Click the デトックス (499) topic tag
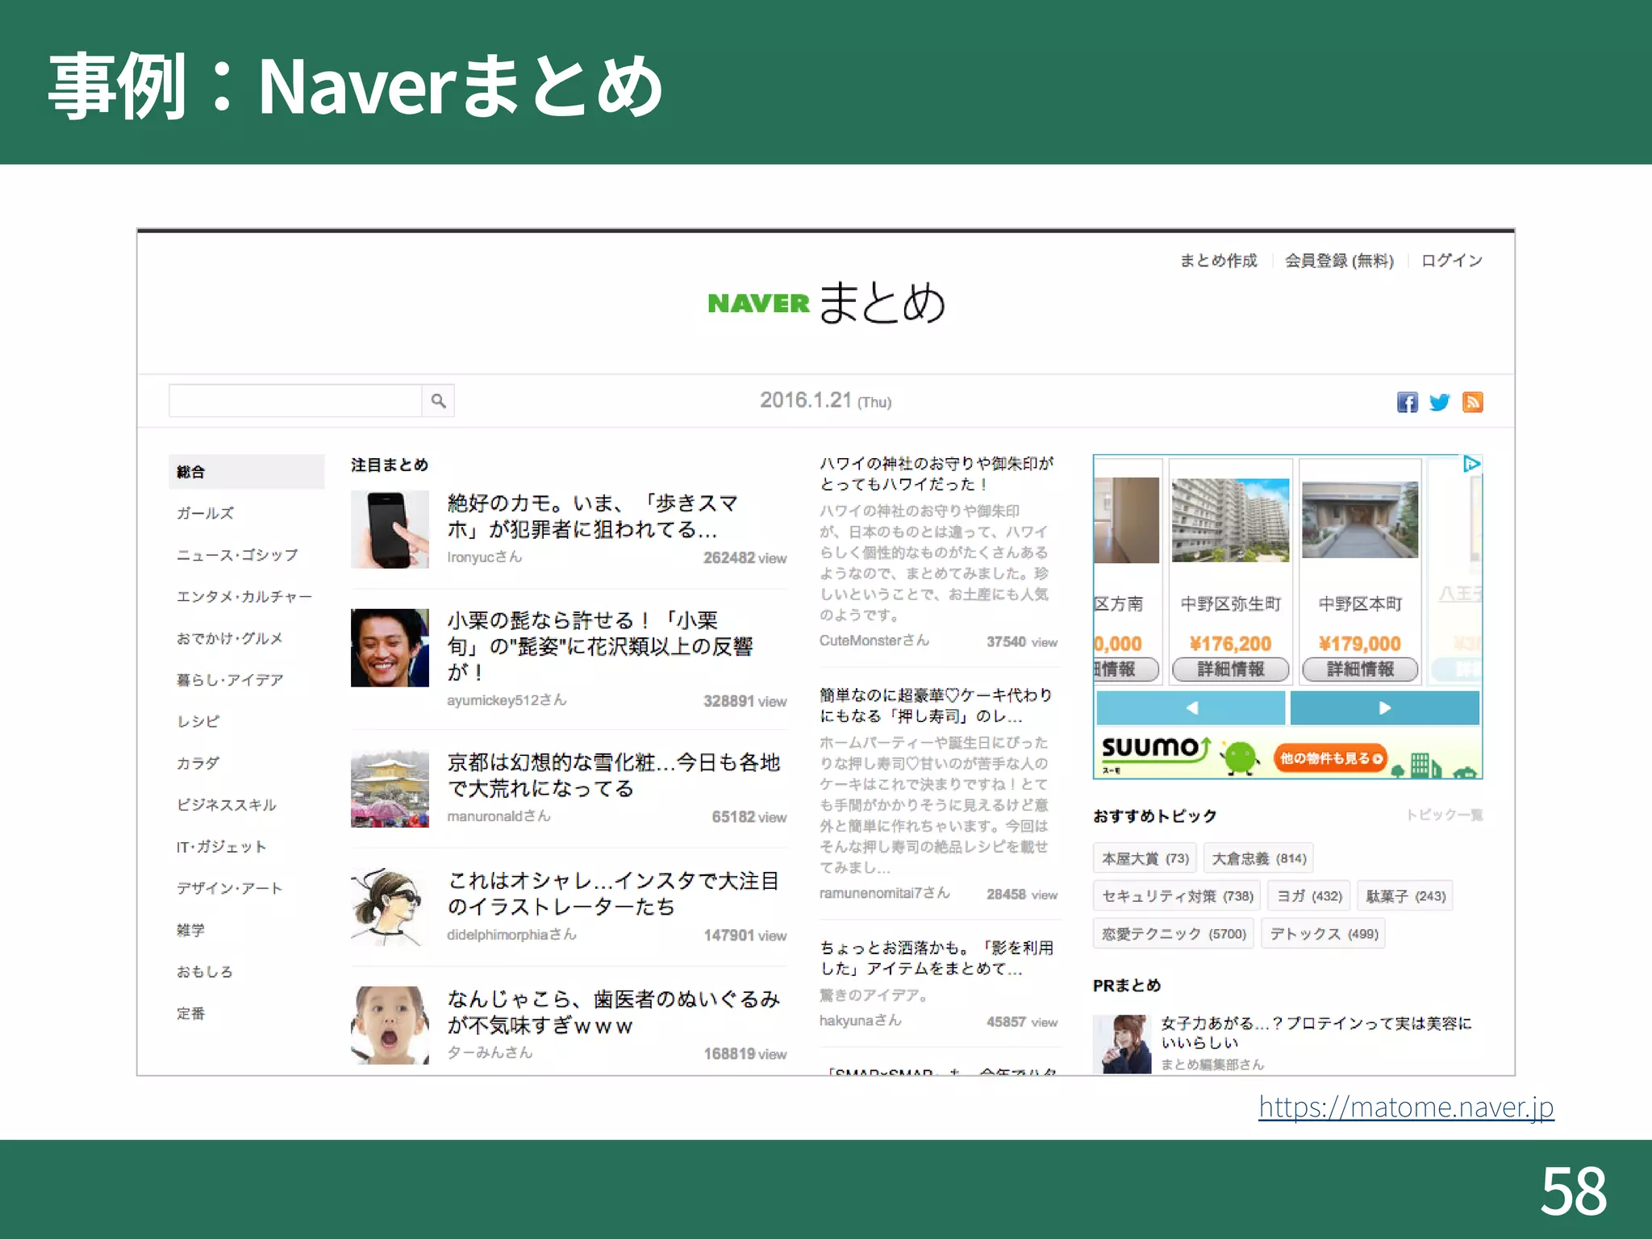Viewport: 1652px width, 1239px height. (1324, 934)
